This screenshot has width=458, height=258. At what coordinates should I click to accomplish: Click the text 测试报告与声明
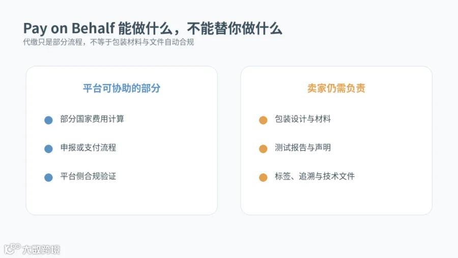(303, 148)
